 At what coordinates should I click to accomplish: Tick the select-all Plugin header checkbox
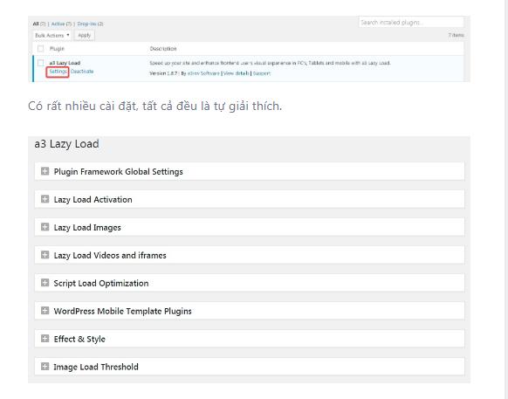pyautogui.click(x=40, y=49)
